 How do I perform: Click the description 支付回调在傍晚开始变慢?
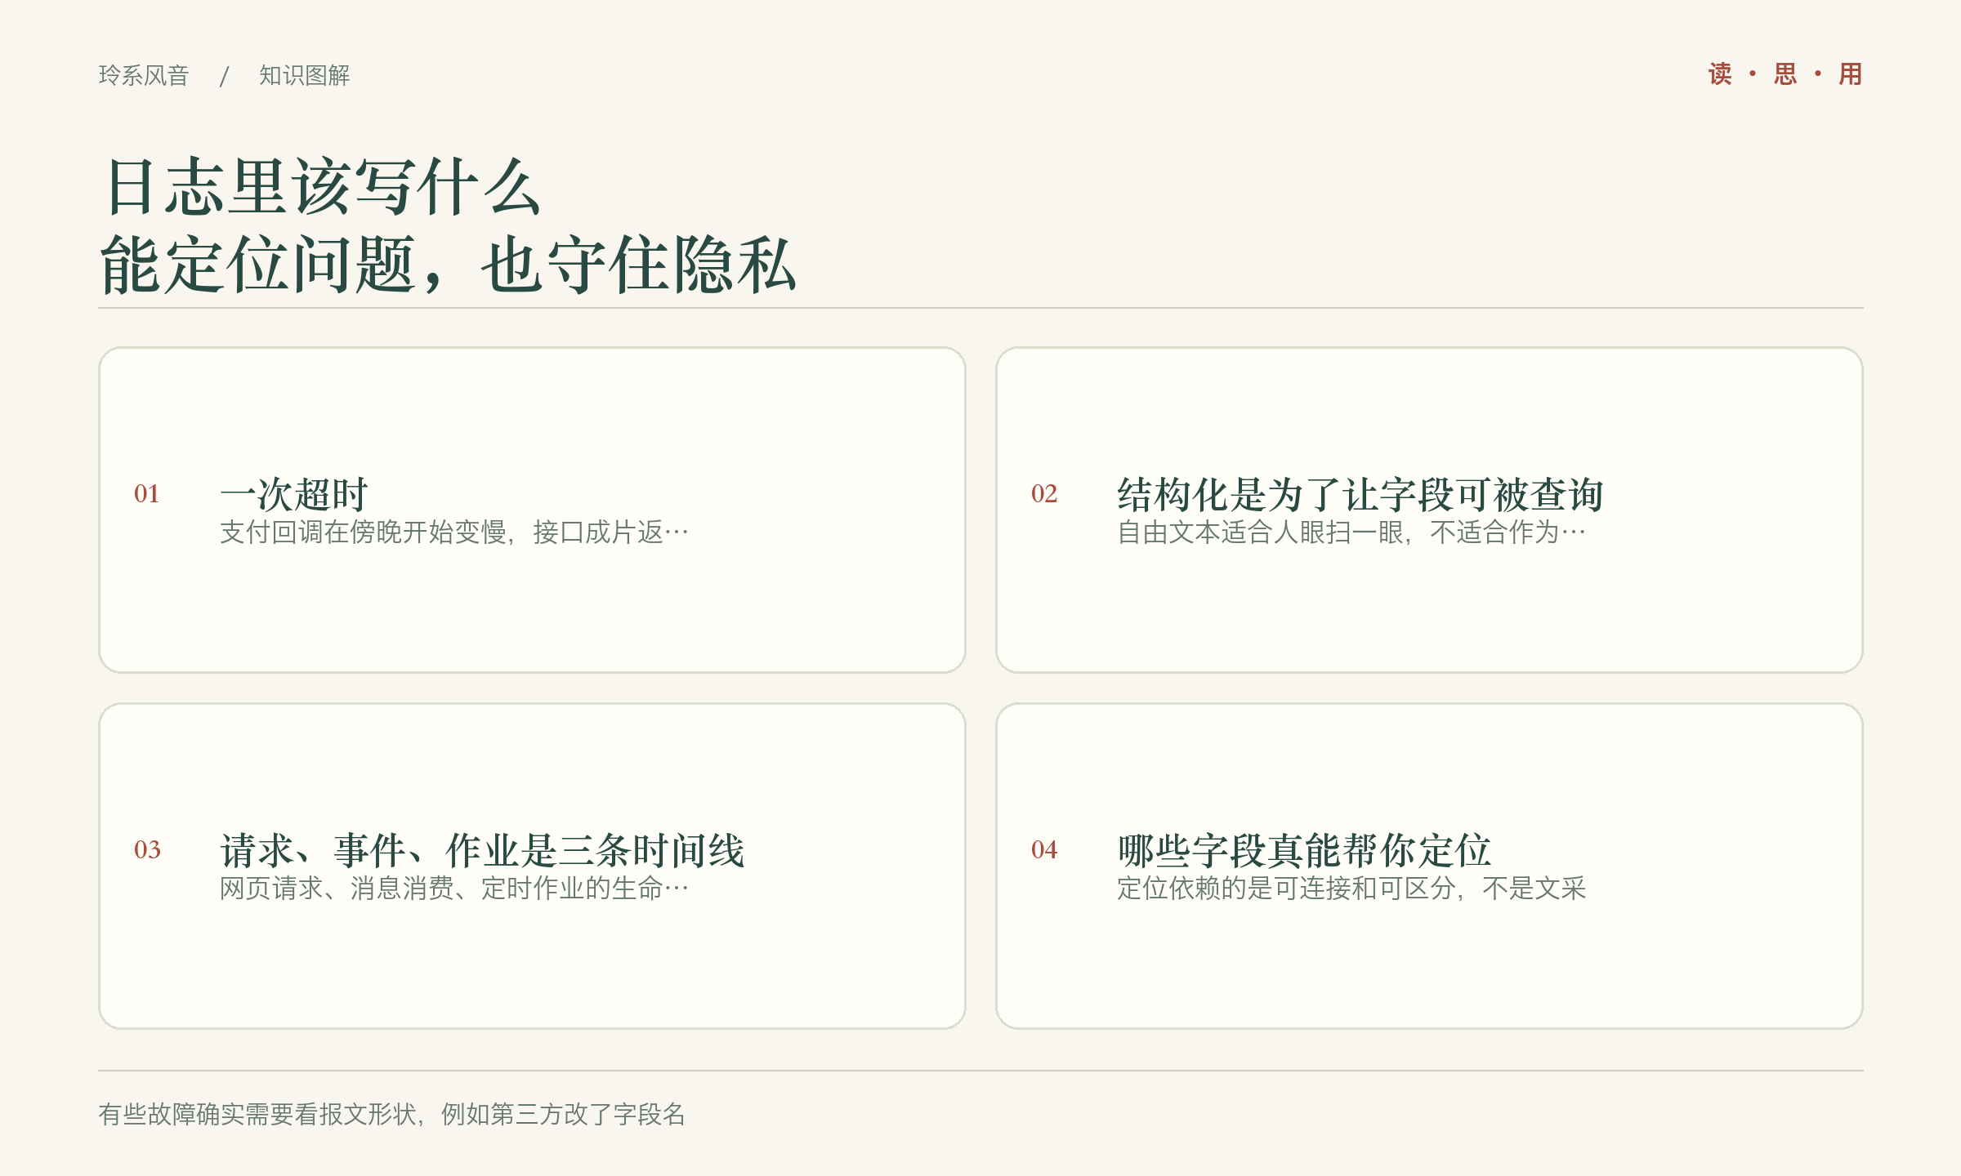366,532
